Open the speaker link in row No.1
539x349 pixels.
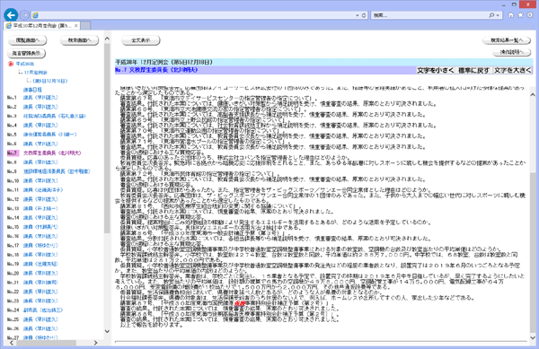(40, 98)
